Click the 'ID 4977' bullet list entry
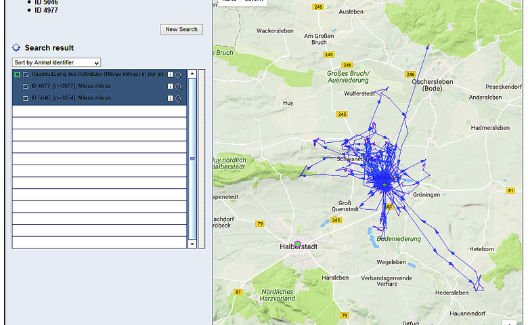528x325 pixels. pos(46,10)
